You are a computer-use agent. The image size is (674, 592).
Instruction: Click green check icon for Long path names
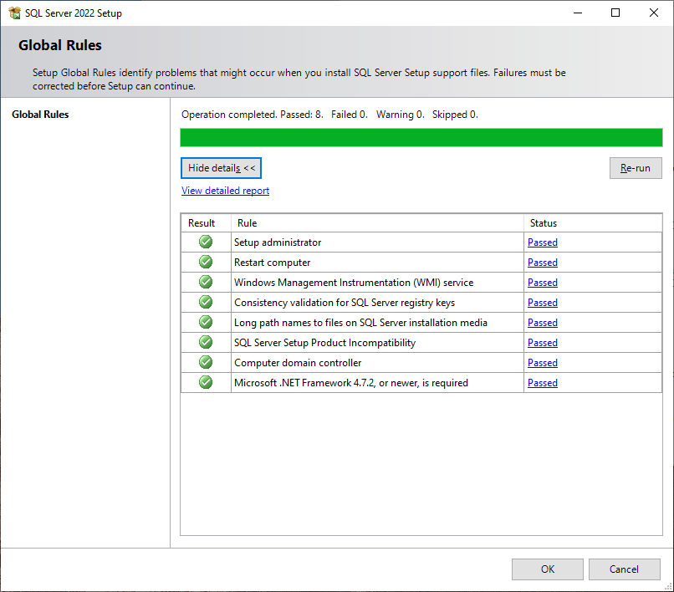[206, 323]
